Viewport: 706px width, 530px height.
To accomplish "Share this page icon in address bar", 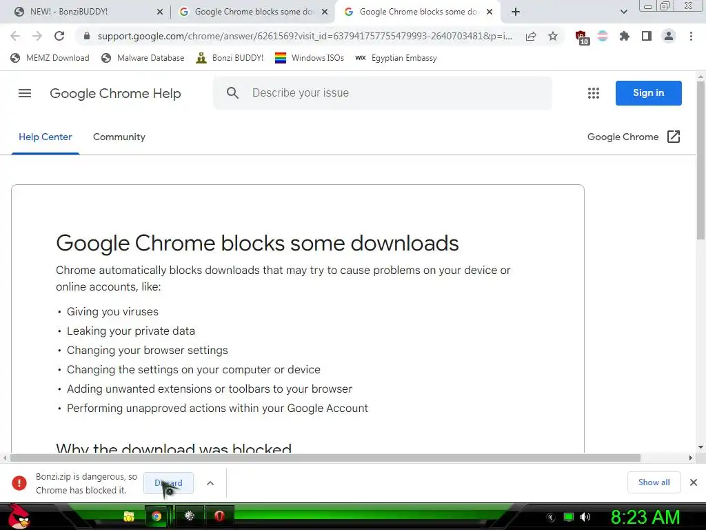I will (x=531, y=36).
